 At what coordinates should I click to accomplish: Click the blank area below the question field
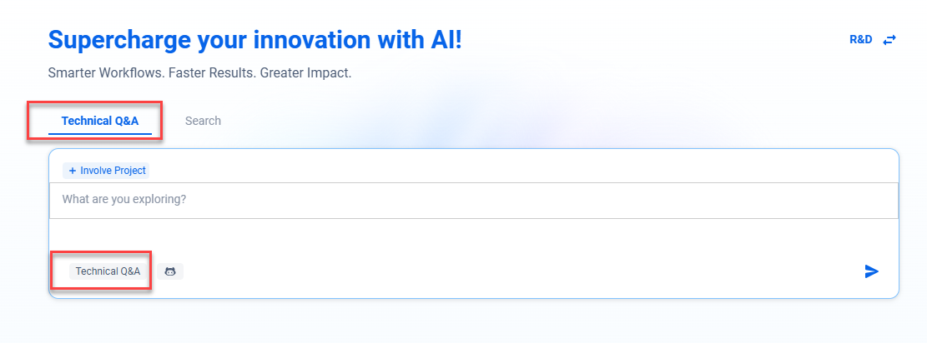point(473,236)
